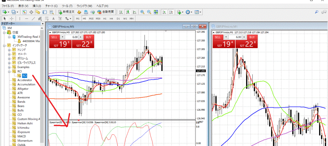Image resolution: width=328 pixels, height=146 pixels.
Task: Select the arrow cursor tool
Action: pos(5,19)
